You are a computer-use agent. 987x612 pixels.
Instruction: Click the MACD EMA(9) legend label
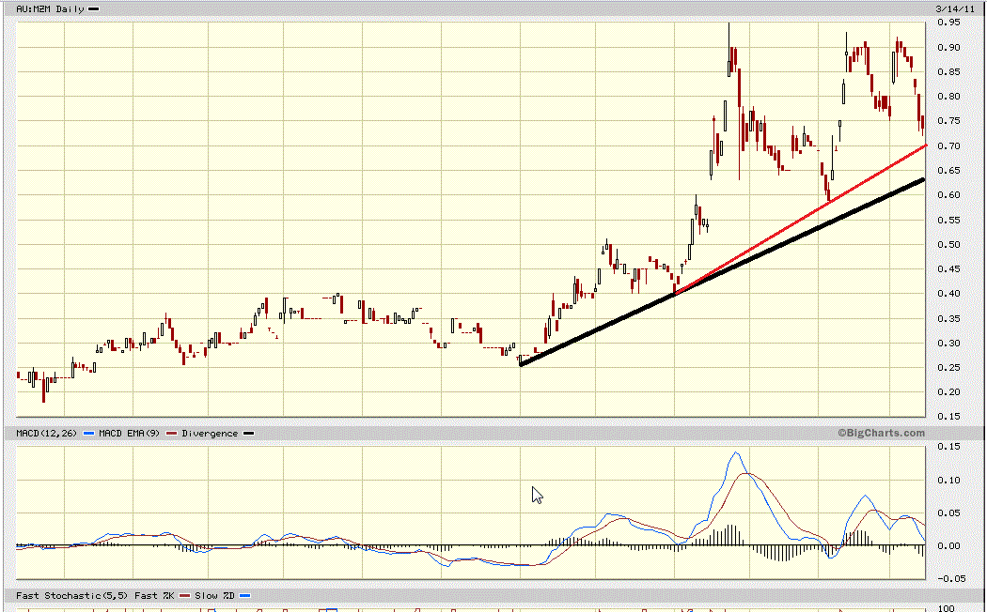click(131, 434)
